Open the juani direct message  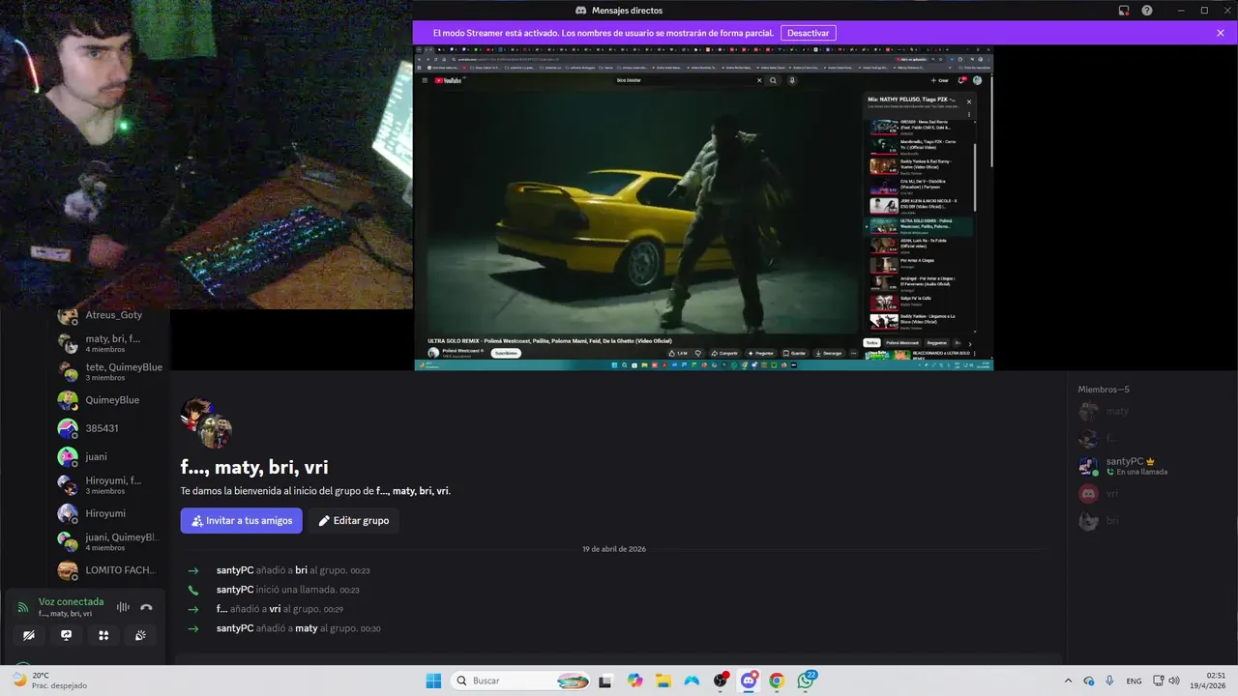click(x=111, y=456)
